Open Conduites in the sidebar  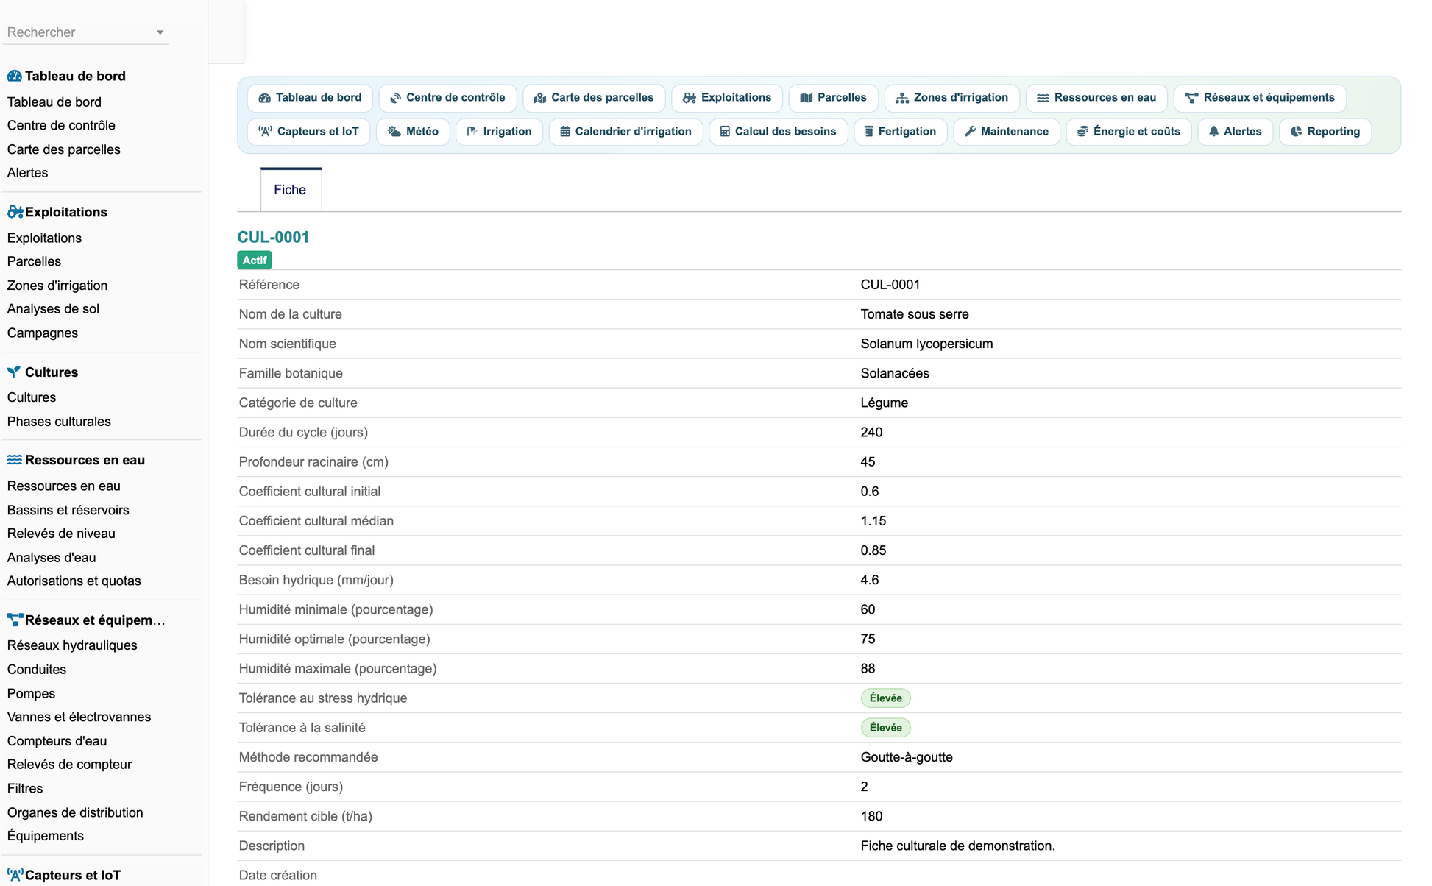(x=37, y=670)
